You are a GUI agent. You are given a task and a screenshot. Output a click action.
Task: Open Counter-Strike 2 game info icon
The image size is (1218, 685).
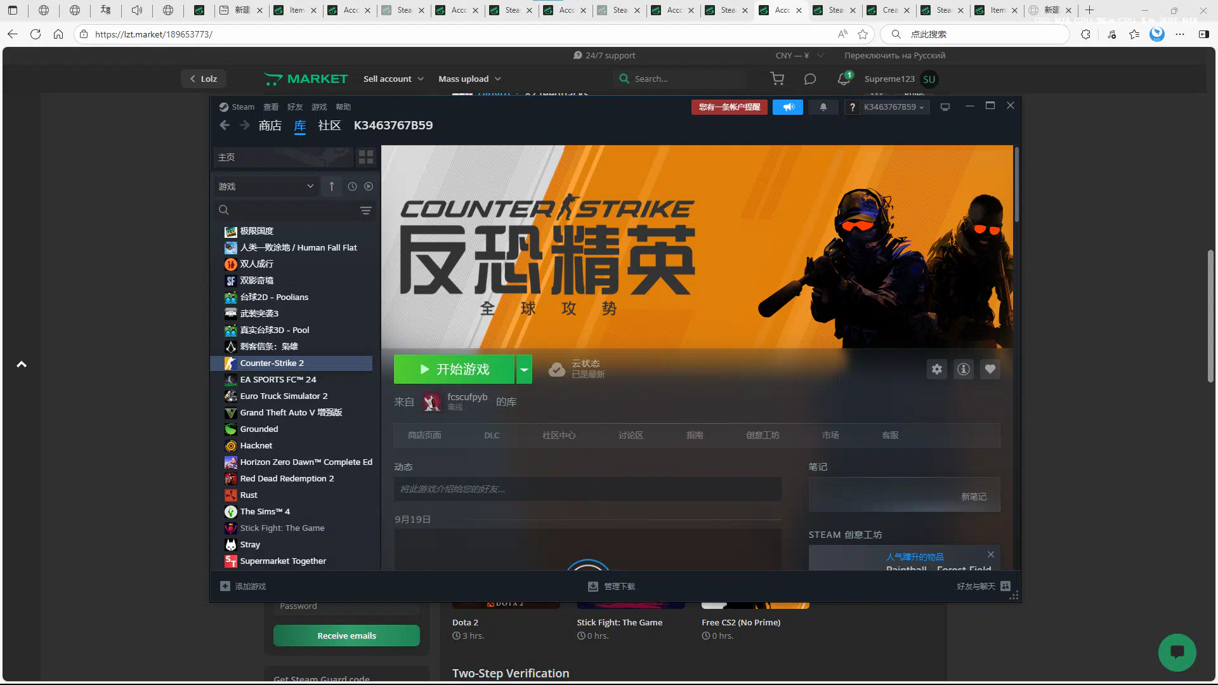(x=964, y=369)
